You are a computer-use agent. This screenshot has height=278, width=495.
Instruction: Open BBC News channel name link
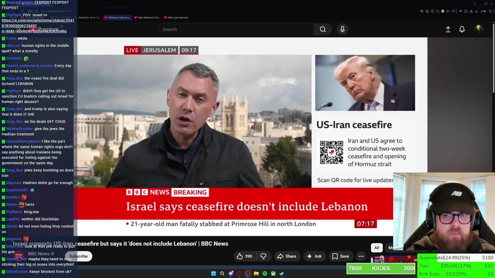coord(39,254)
